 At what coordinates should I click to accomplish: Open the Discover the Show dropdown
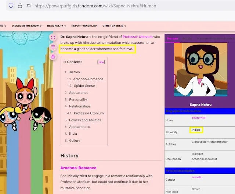26,26
